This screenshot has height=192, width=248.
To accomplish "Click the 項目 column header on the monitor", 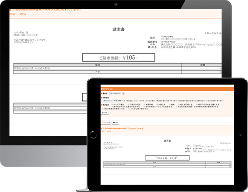I will tap(98, 65).
